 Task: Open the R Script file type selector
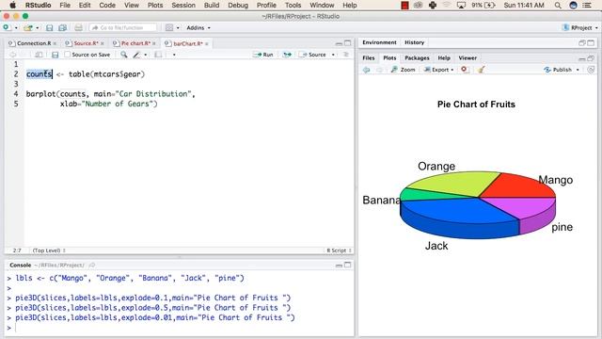(x=339, y=250)
